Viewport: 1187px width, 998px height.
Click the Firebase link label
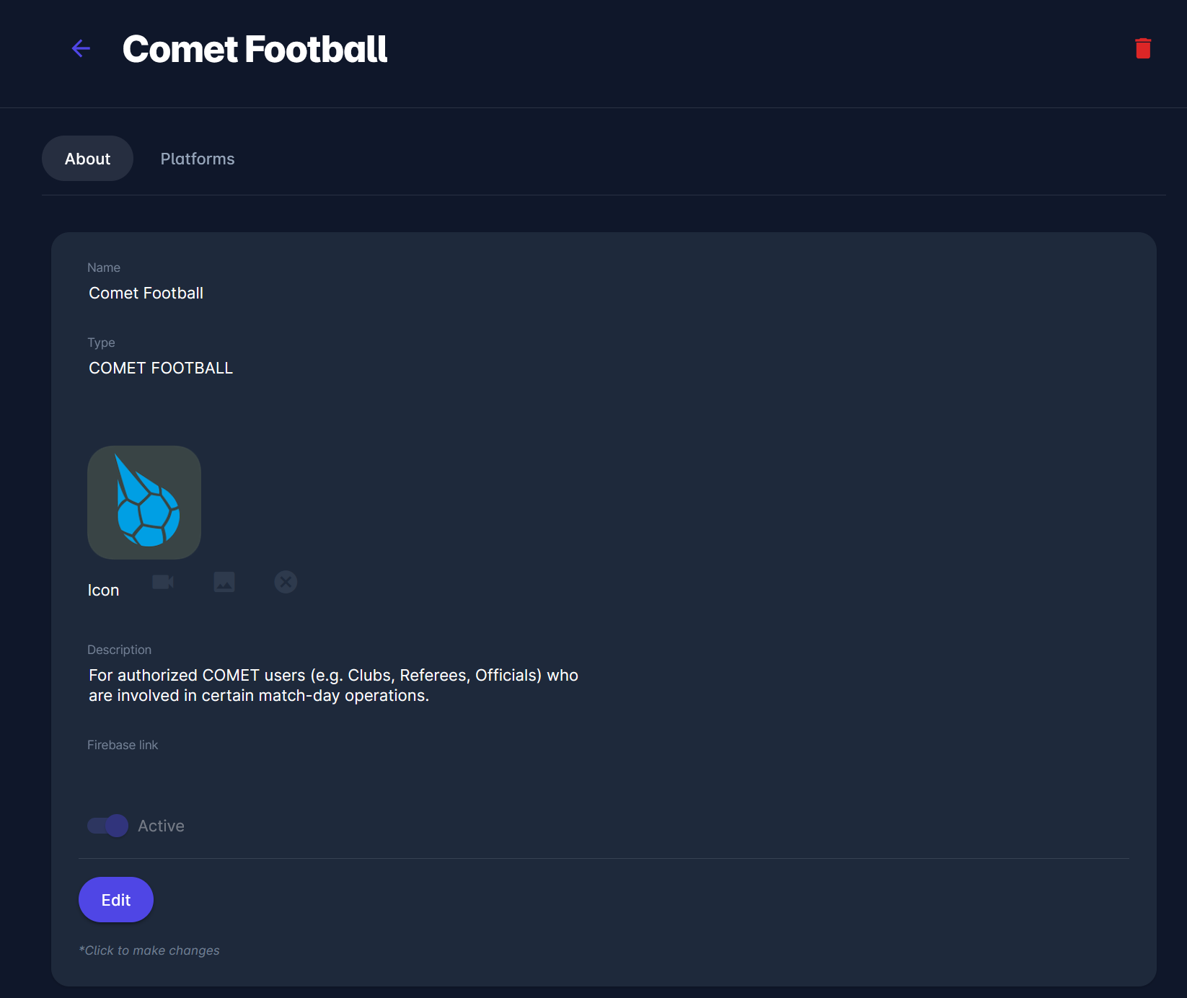[x=123, y=745]
